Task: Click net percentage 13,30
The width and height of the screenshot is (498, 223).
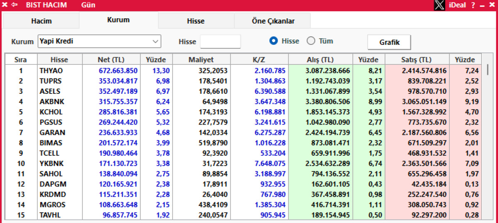Action: 161,71
